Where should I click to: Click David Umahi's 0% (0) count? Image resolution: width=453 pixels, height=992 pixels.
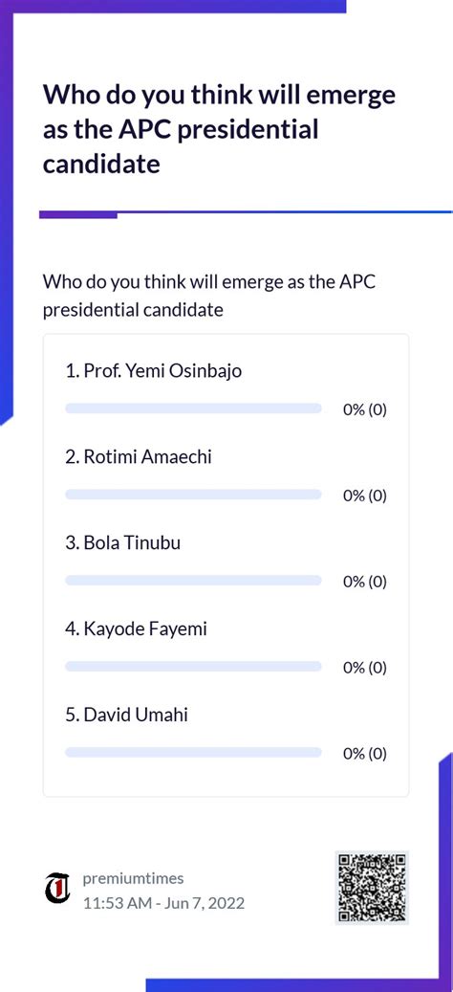364,754
